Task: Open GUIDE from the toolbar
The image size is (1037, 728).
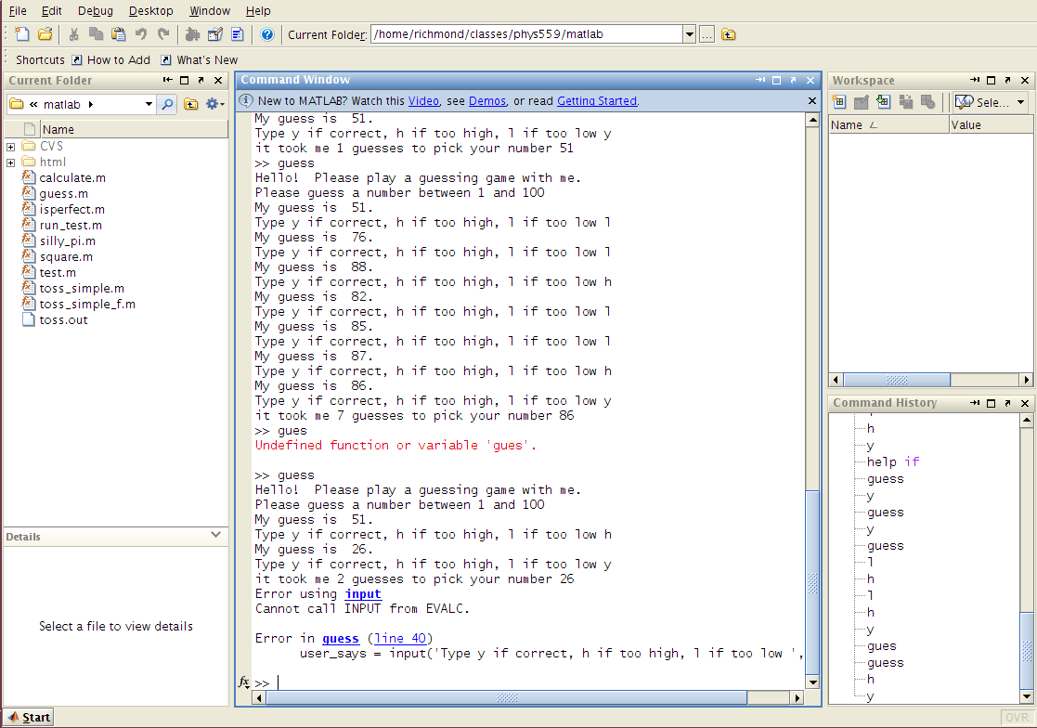Action: coord(215,33)
